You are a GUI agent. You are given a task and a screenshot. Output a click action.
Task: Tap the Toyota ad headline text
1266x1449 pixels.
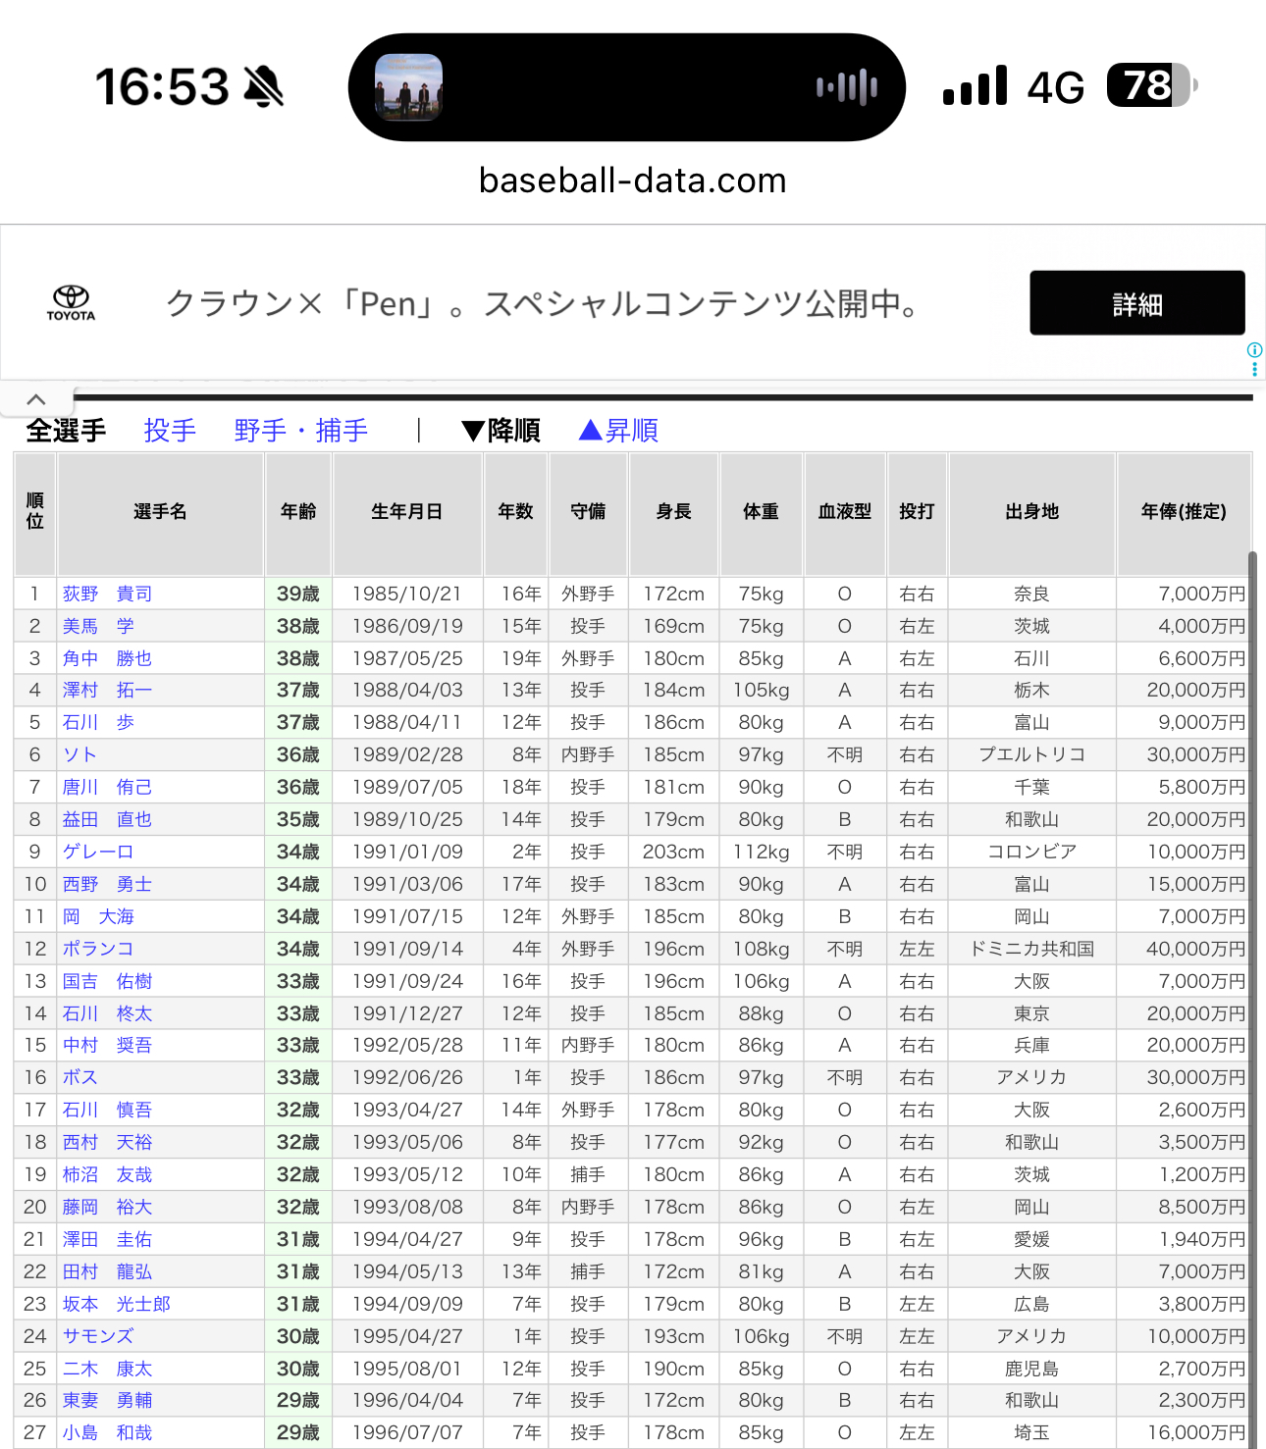pos(544,303)
